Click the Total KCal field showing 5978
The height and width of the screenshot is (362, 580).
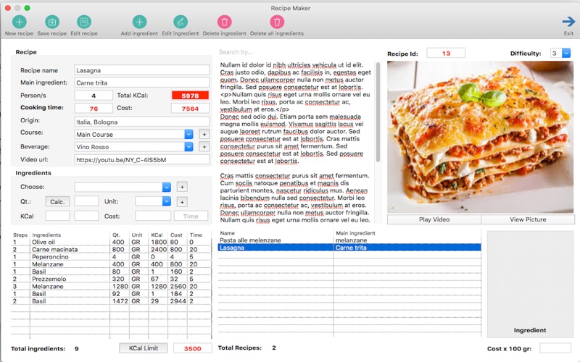click(190, 96)
